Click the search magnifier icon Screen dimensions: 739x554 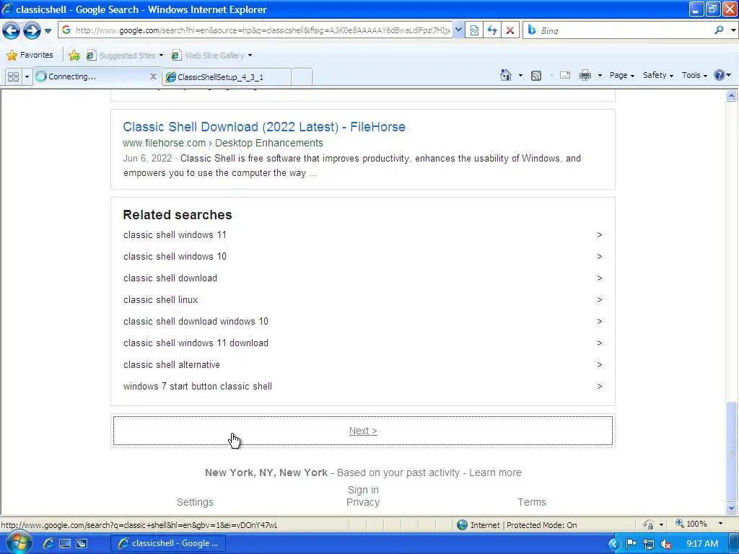(719, 30)
